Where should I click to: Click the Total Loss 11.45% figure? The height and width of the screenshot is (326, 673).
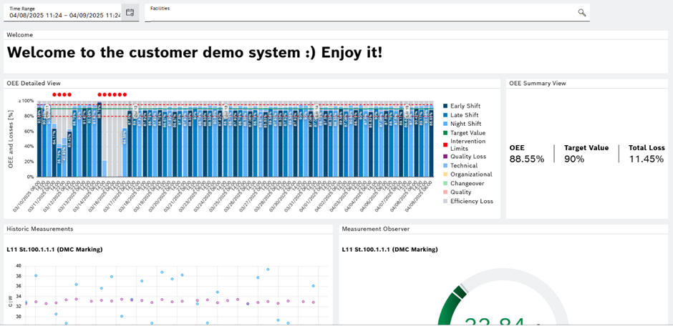(x=647, y=159)
